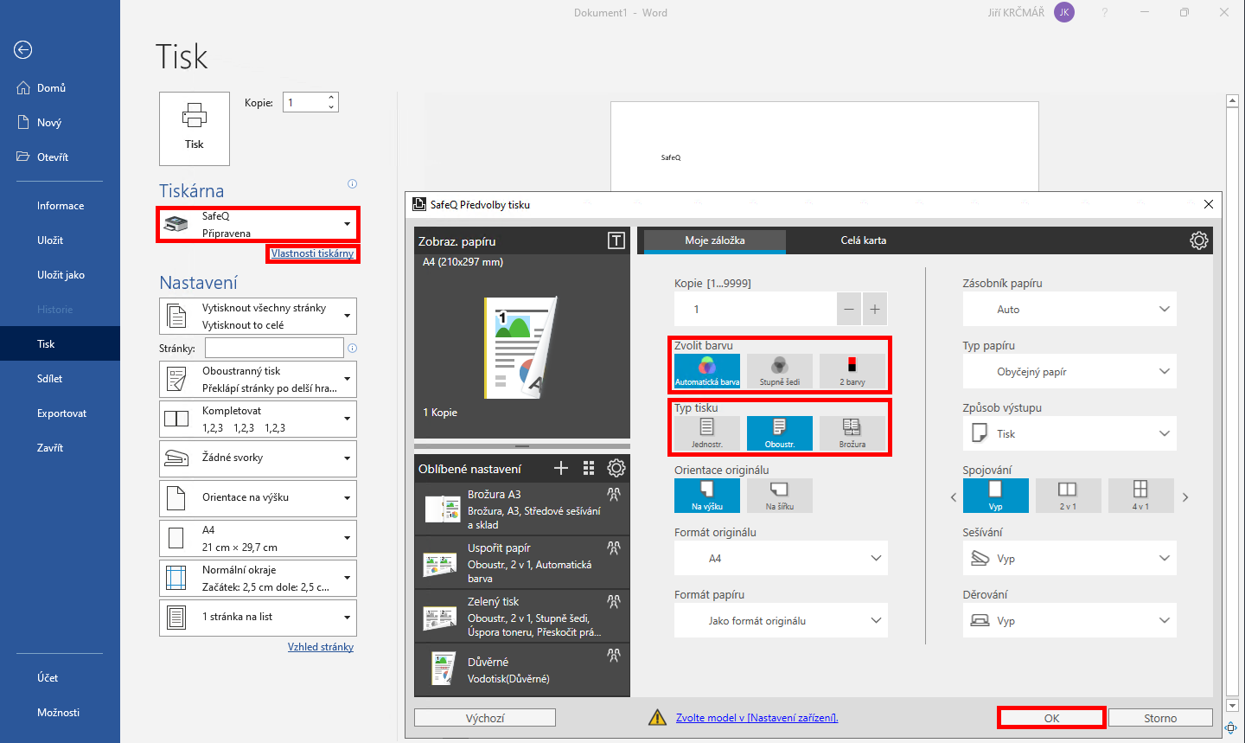Set orientation to Na šířku
This screenshot has height=743, width=1245.
[780, 496]
